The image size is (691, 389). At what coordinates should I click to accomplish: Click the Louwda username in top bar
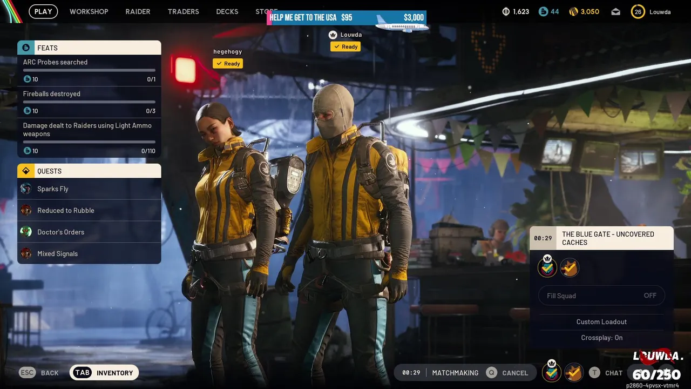(660, 12)
